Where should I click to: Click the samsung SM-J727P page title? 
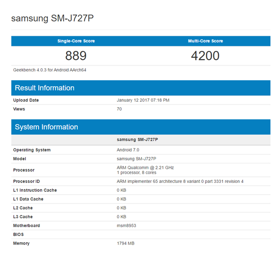pos(54,19)
